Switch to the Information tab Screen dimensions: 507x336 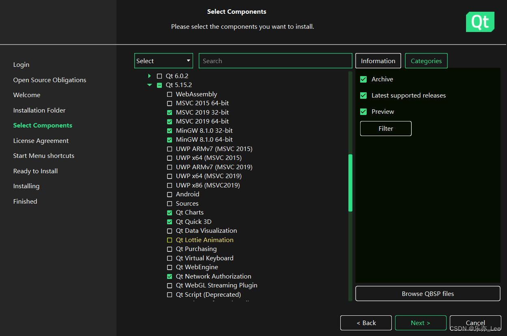378,61
